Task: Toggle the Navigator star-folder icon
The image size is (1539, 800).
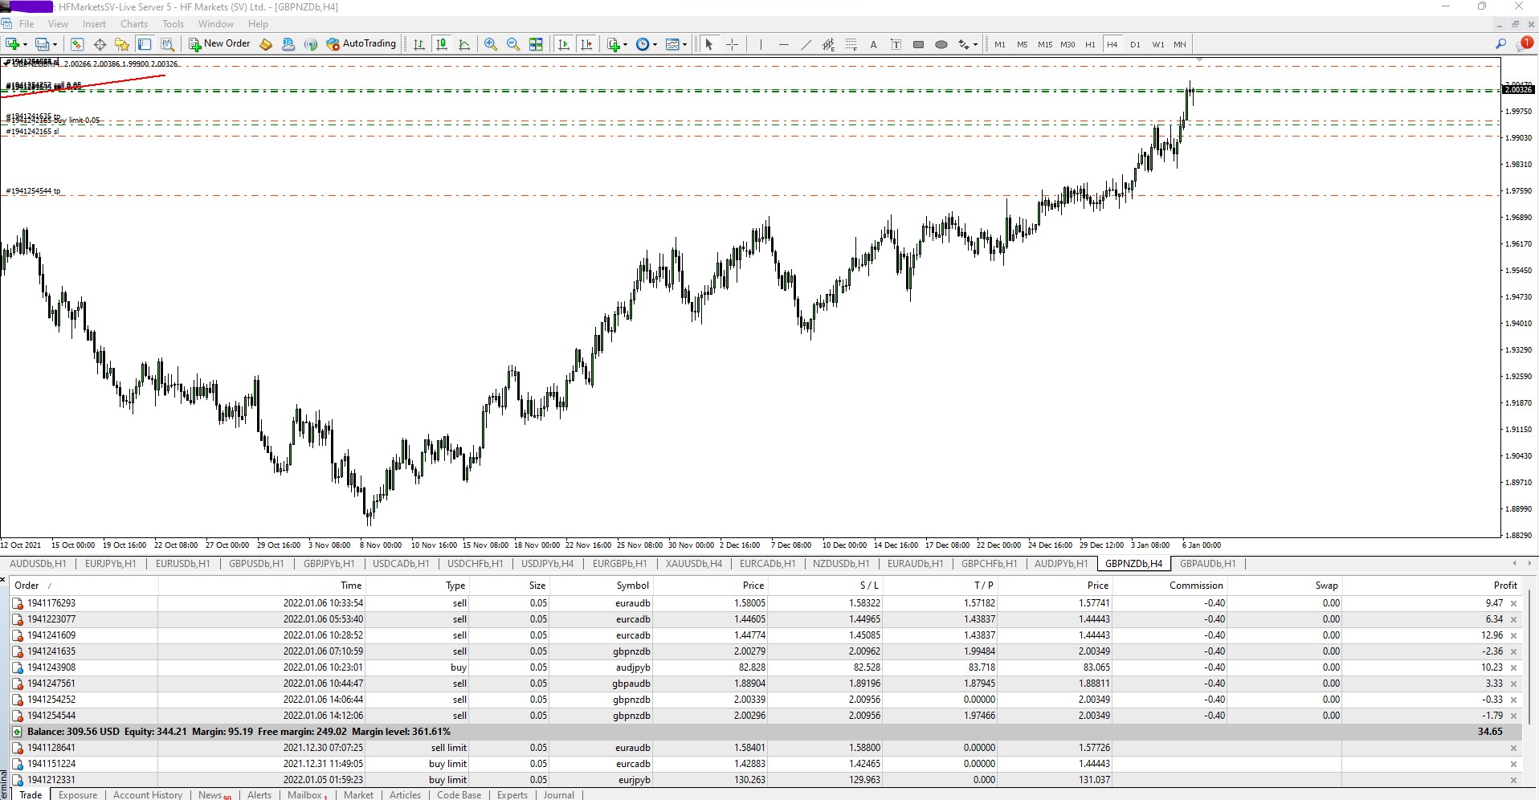Action: click(122, 44)
